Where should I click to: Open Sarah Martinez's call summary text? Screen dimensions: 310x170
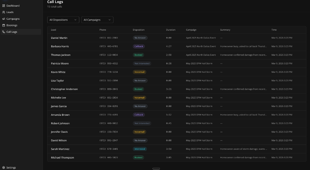[x=244, y=149]
